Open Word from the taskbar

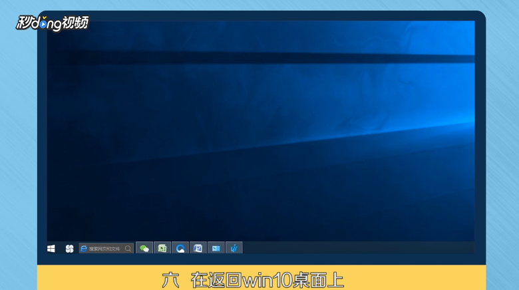point(198,248)
